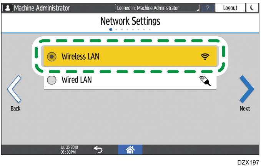
Task: Activate energy saver moon icon
Action: [x=252, y=8]
